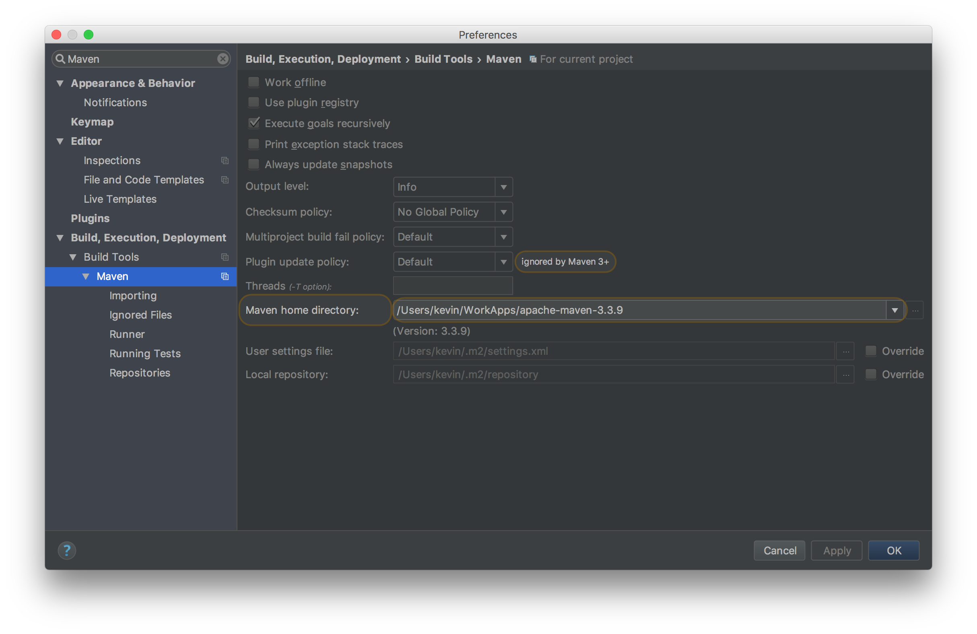Browse for user settings file
Viewport: 977px width, 634px height.
(846, 351)
